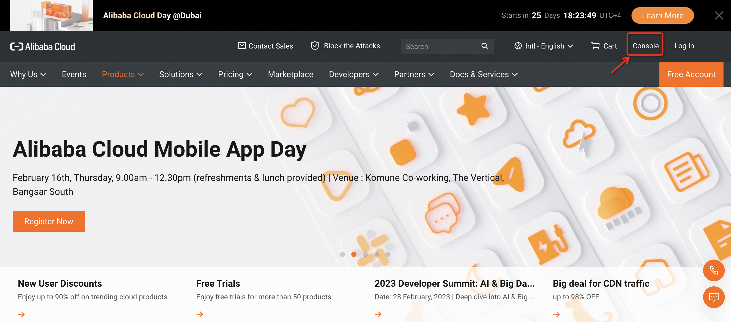Expand the Developers dropdown
Viewport: 731px width, 322px height.
[354, 74]
